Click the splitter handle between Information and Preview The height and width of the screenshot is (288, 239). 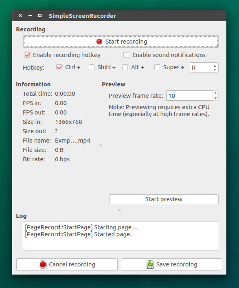point(101,144)
